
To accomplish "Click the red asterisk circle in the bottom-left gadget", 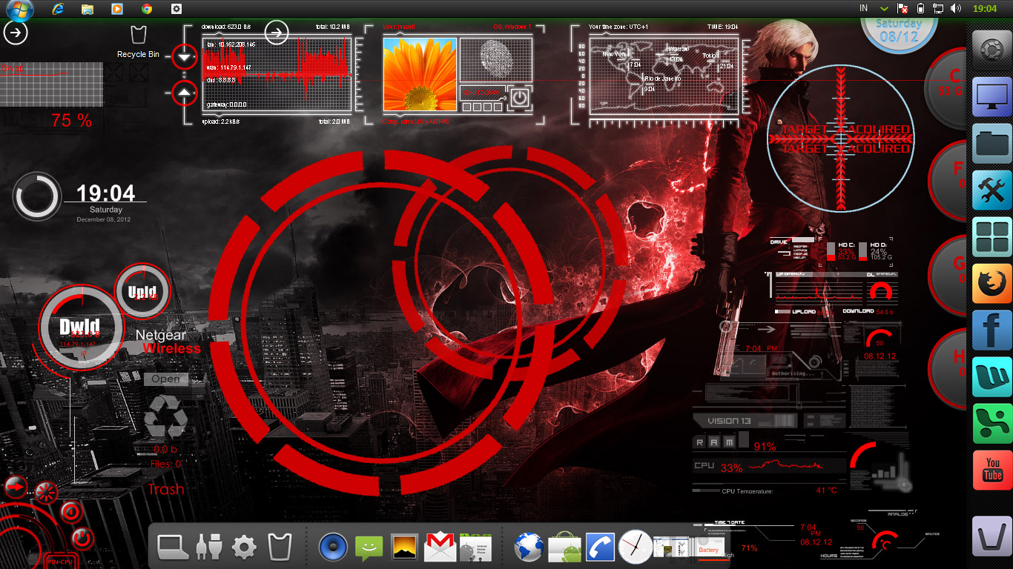I will [x=46, y=492].
